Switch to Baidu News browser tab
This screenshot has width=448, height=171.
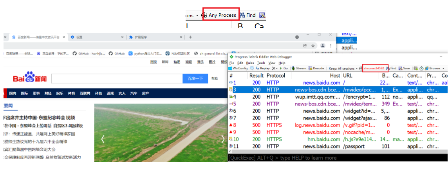click(x=38, y=37)
